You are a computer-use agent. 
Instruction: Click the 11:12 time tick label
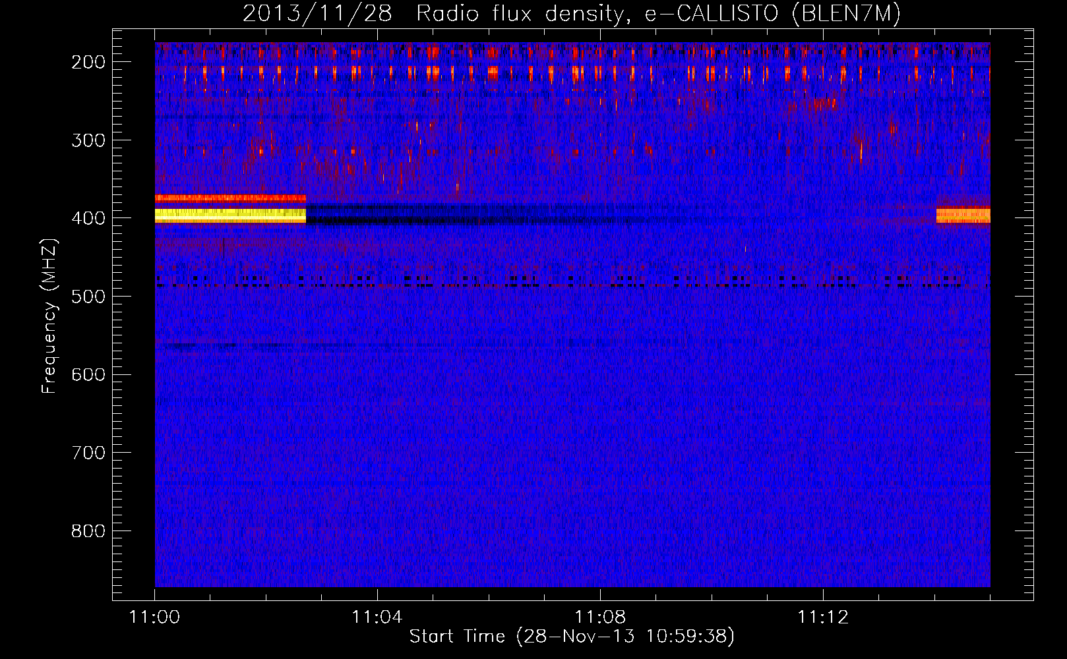click(x=823, y=617)
